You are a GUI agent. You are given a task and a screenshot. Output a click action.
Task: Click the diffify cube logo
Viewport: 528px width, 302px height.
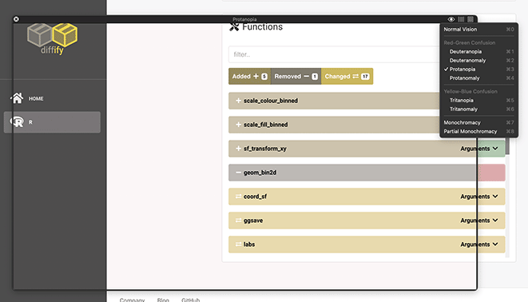[x=52, y=38]
